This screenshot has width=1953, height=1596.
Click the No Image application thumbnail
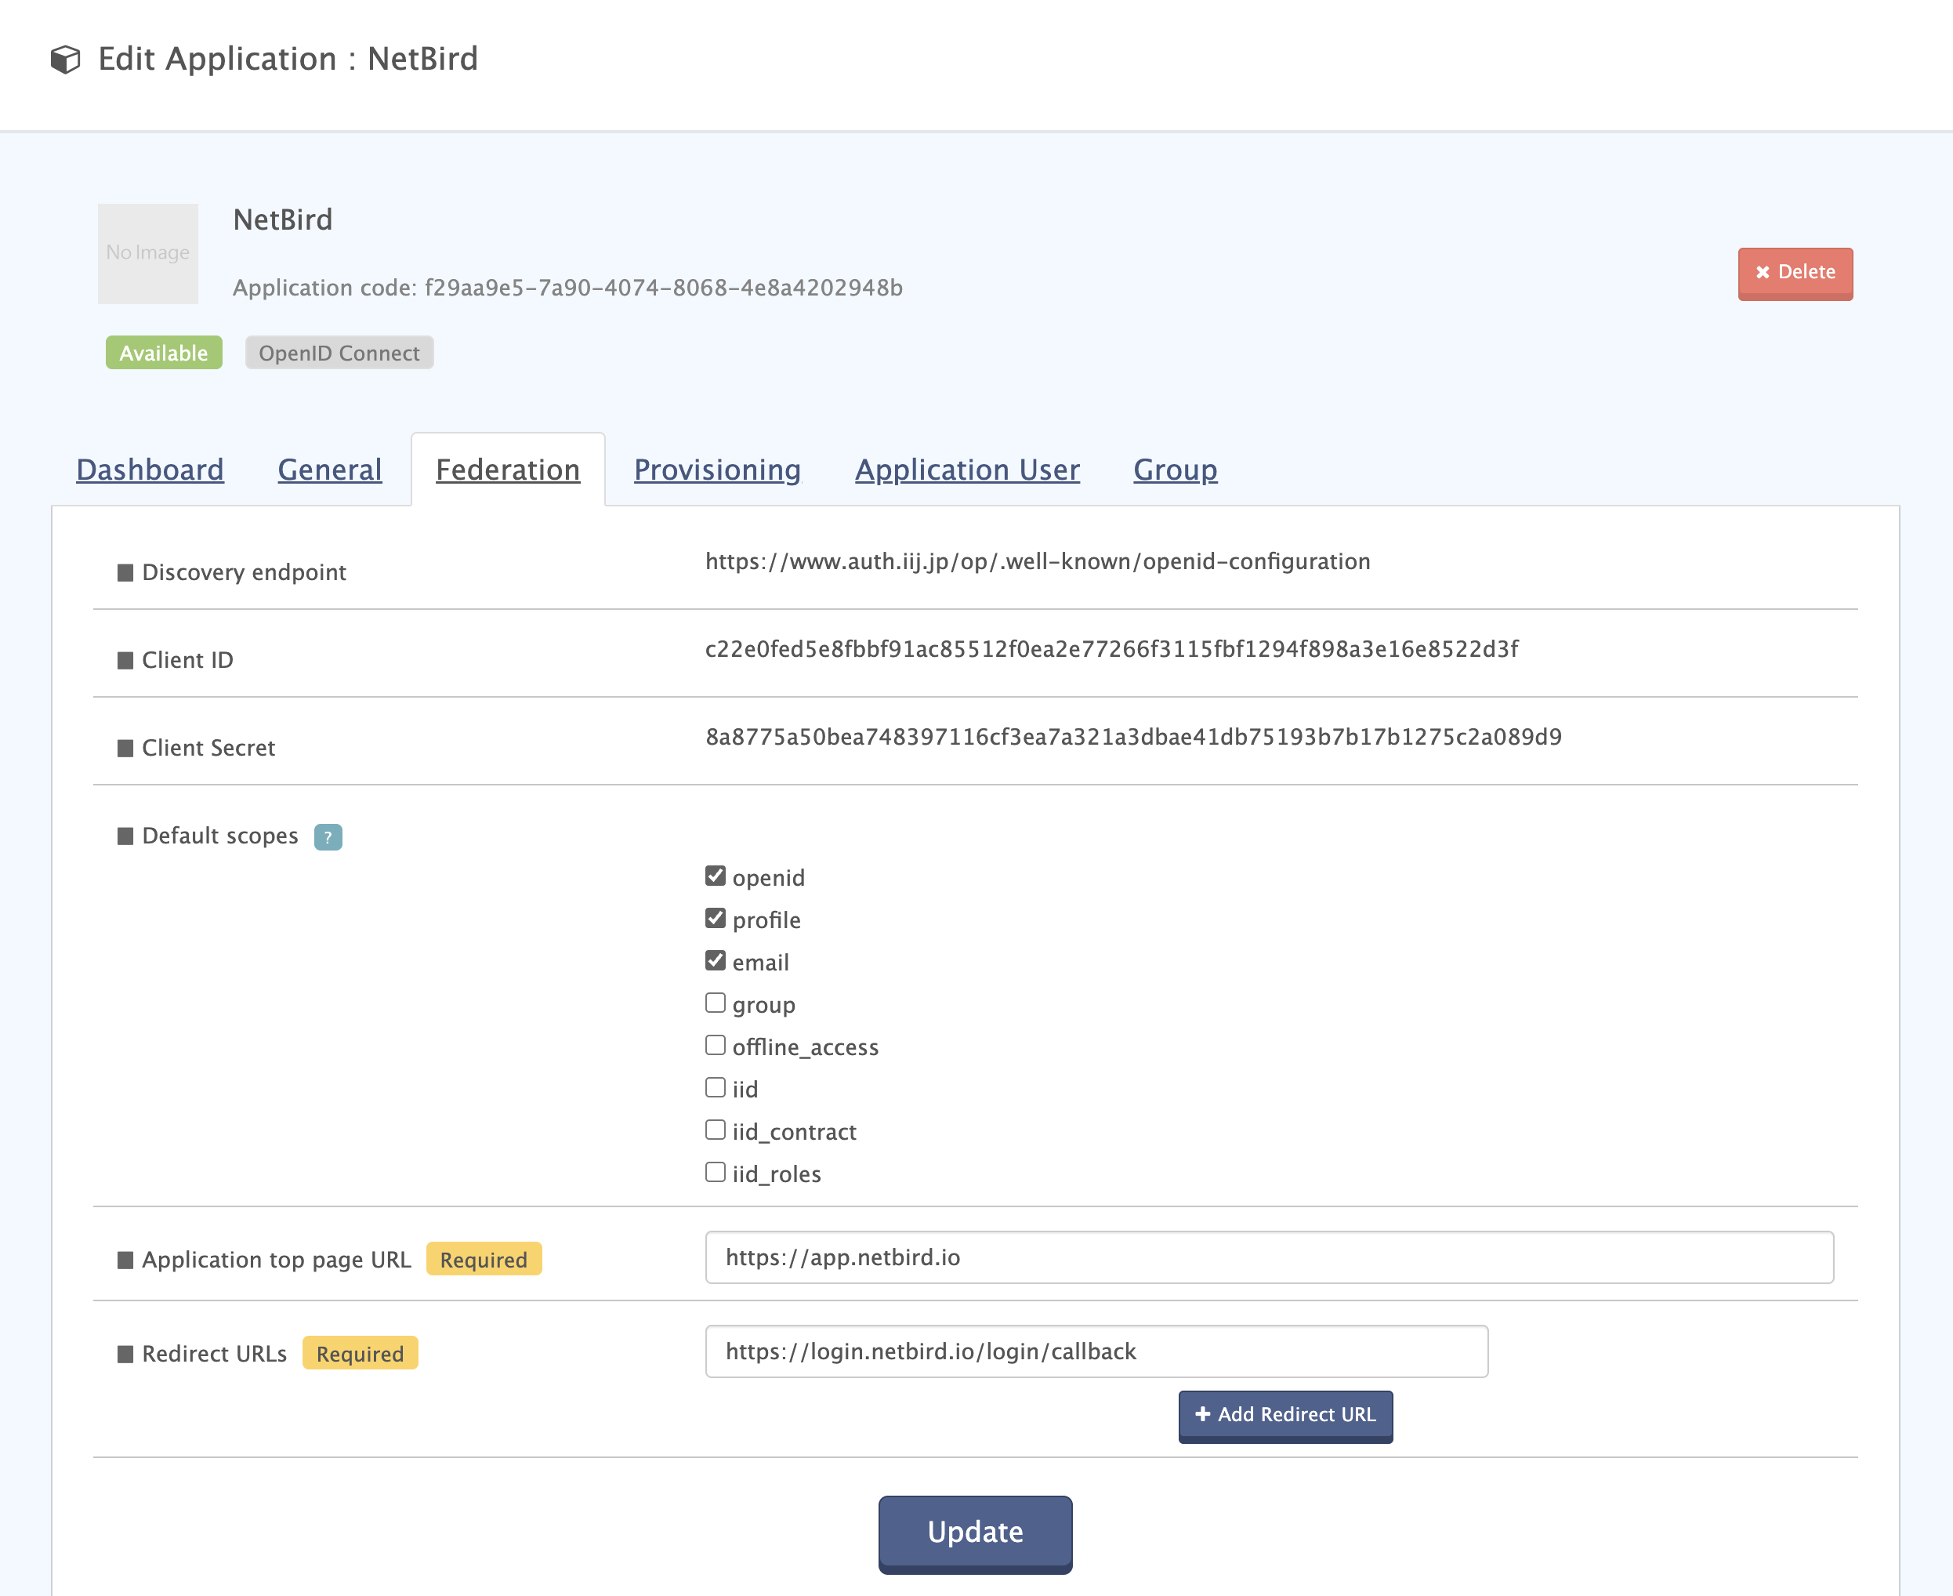[148, 253]
